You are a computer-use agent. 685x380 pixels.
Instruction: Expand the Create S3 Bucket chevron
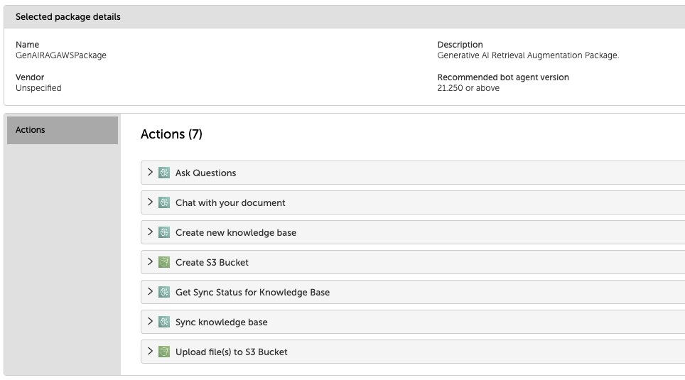click(x=150, y=261)
